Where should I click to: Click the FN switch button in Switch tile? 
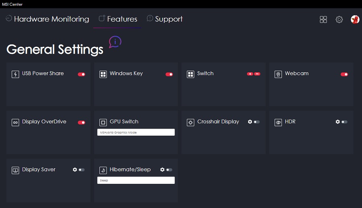coord(257,74)
